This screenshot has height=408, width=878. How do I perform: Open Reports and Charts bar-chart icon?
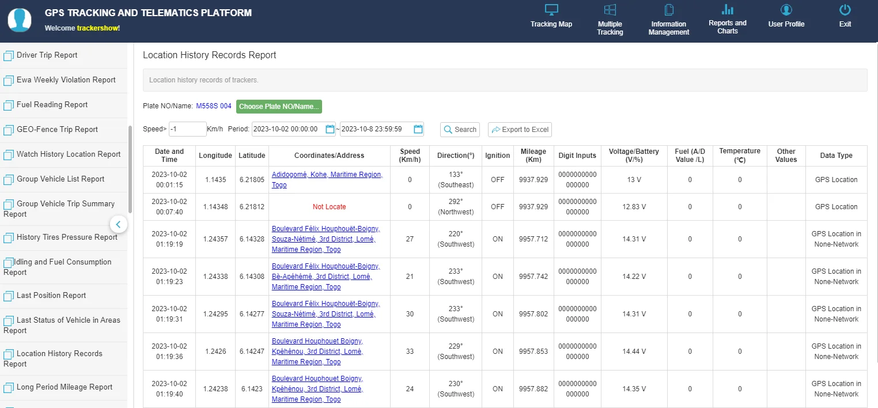[x=727, y=9]
